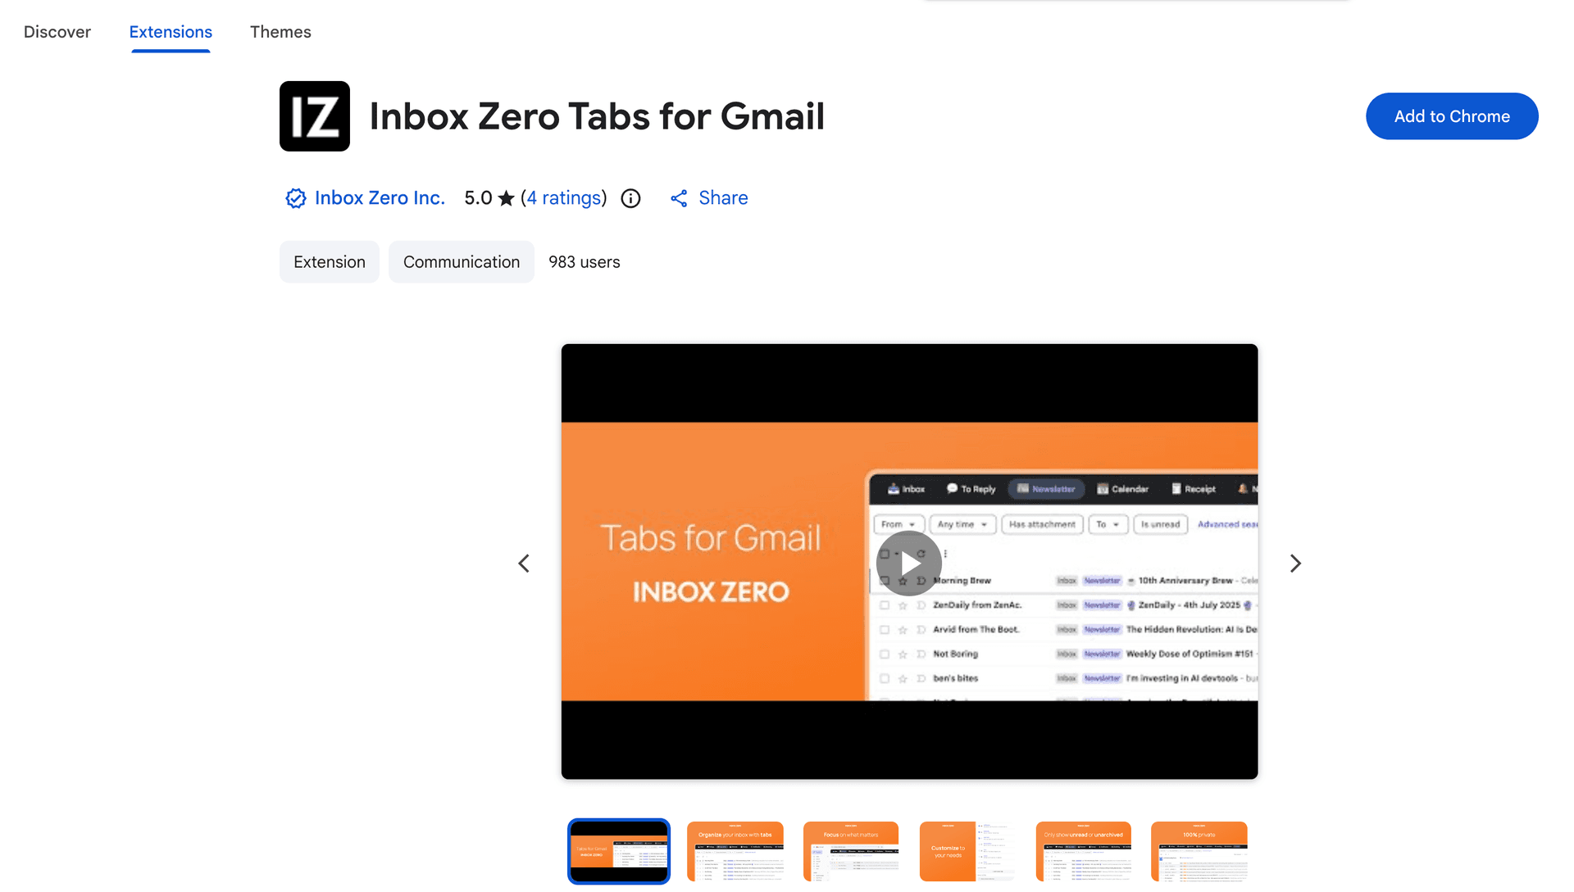The image size is (1574, 892).
Task: Click the Share icon next to the ratings
Action: point(678,198)
